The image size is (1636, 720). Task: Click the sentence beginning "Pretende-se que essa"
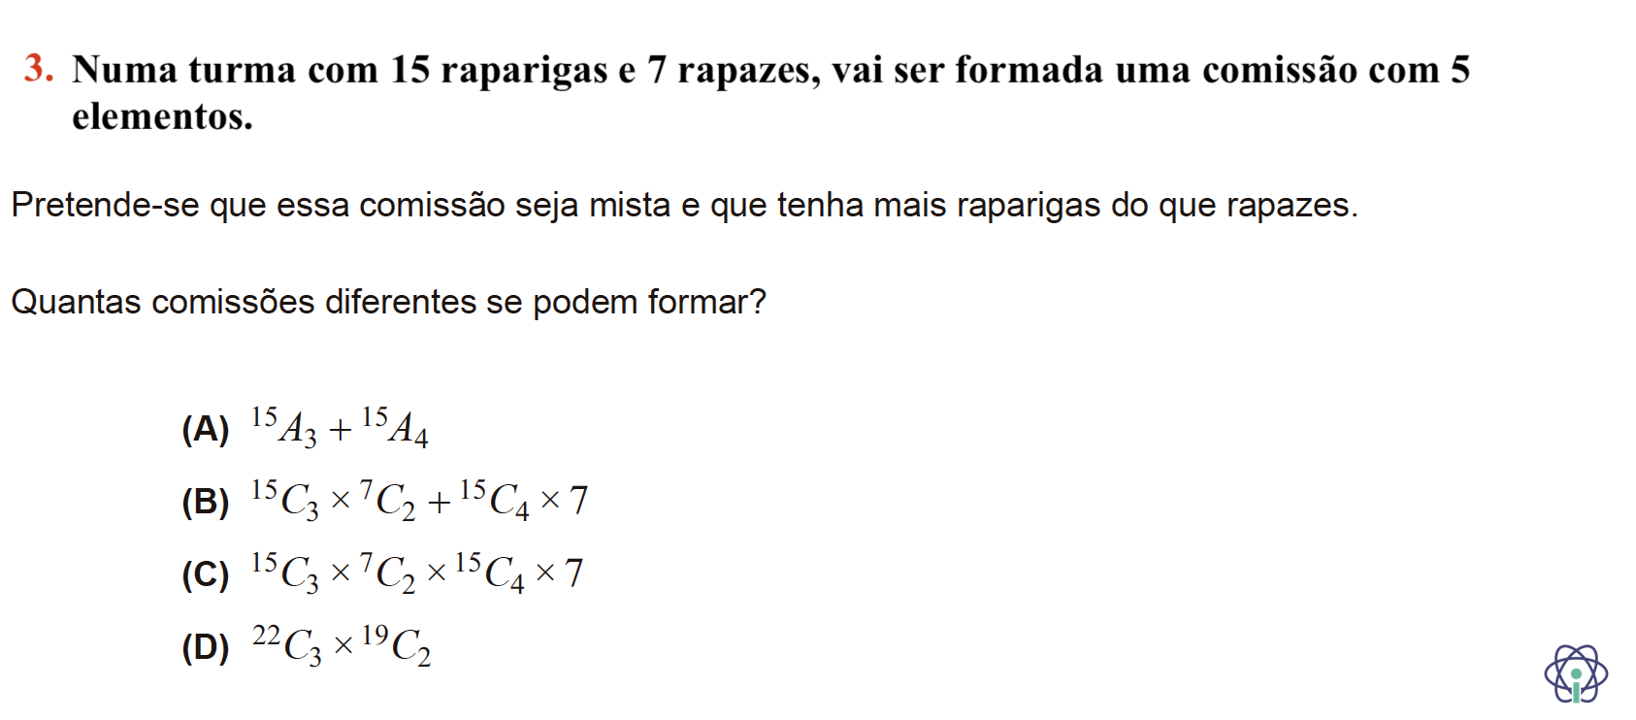[x=684, y=206]
